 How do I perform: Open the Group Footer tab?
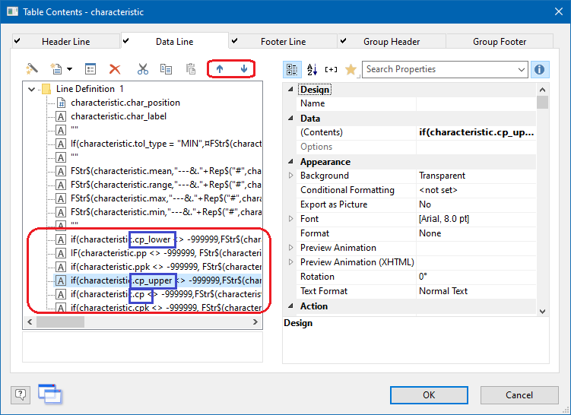pyautogui.click(x=500, y=42)
